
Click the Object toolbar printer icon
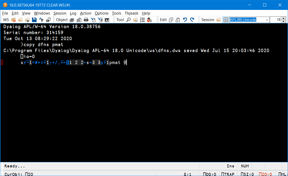click(x=86, y=20)
